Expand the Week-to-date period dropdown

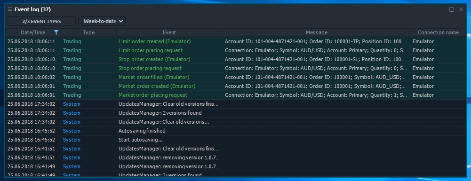tap(104, 21)
